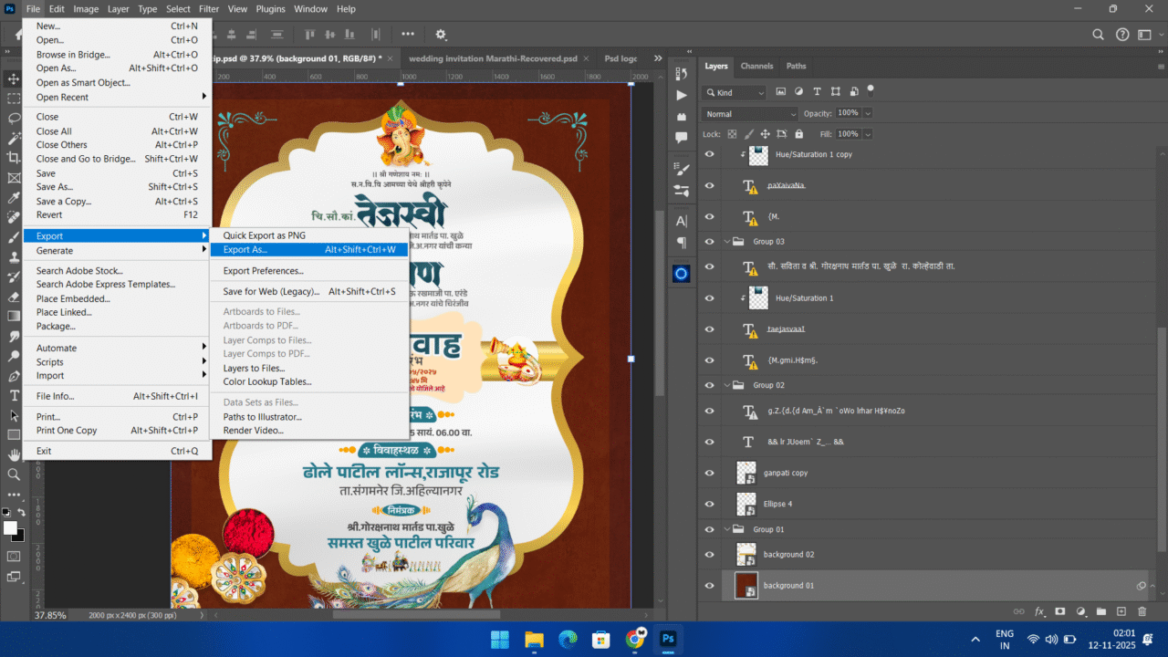The width and height of the screenshot is (1168, 657).
Task: Click the foreground color swatch
Action: pyautogui.click(x=9, y=527)
